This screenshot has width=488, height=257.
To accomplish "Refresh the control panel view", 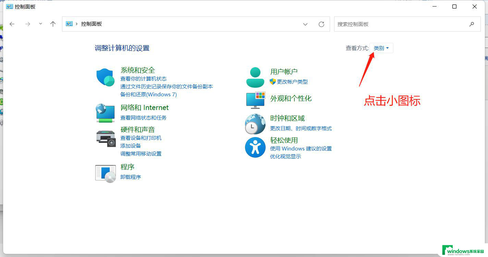I will [x=321, y=24].
